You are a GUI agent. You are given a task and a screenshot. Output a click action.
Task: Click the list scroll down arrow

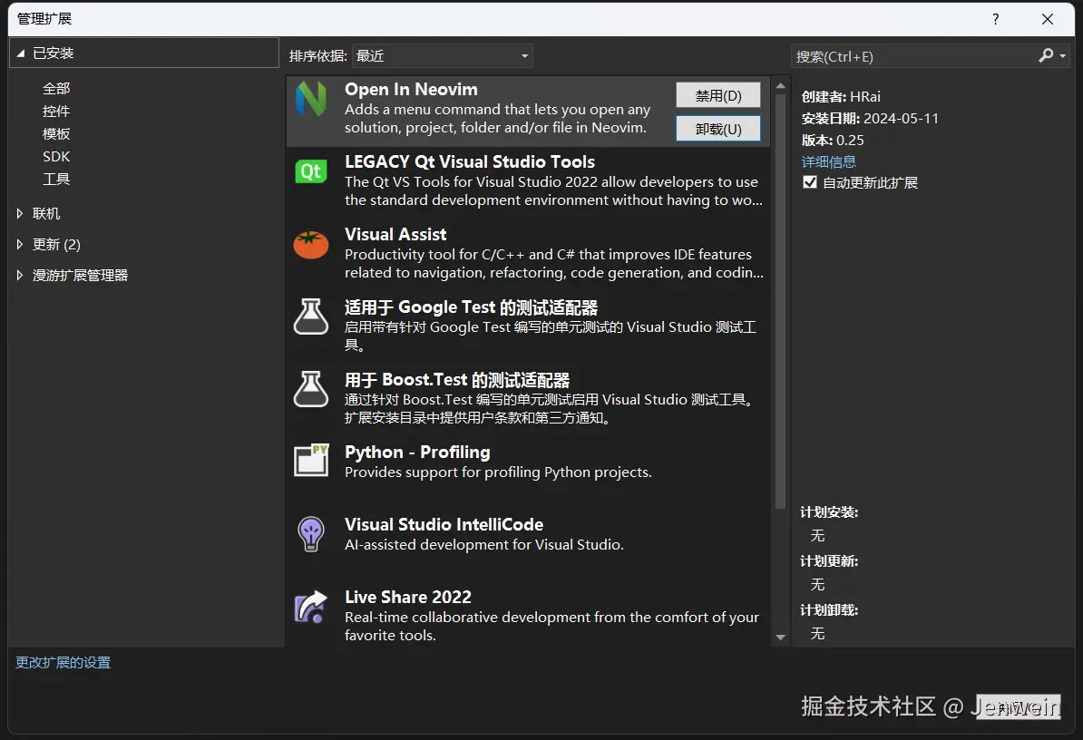(780, 638)
